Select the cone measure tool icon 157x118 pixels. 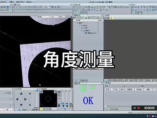55,7
